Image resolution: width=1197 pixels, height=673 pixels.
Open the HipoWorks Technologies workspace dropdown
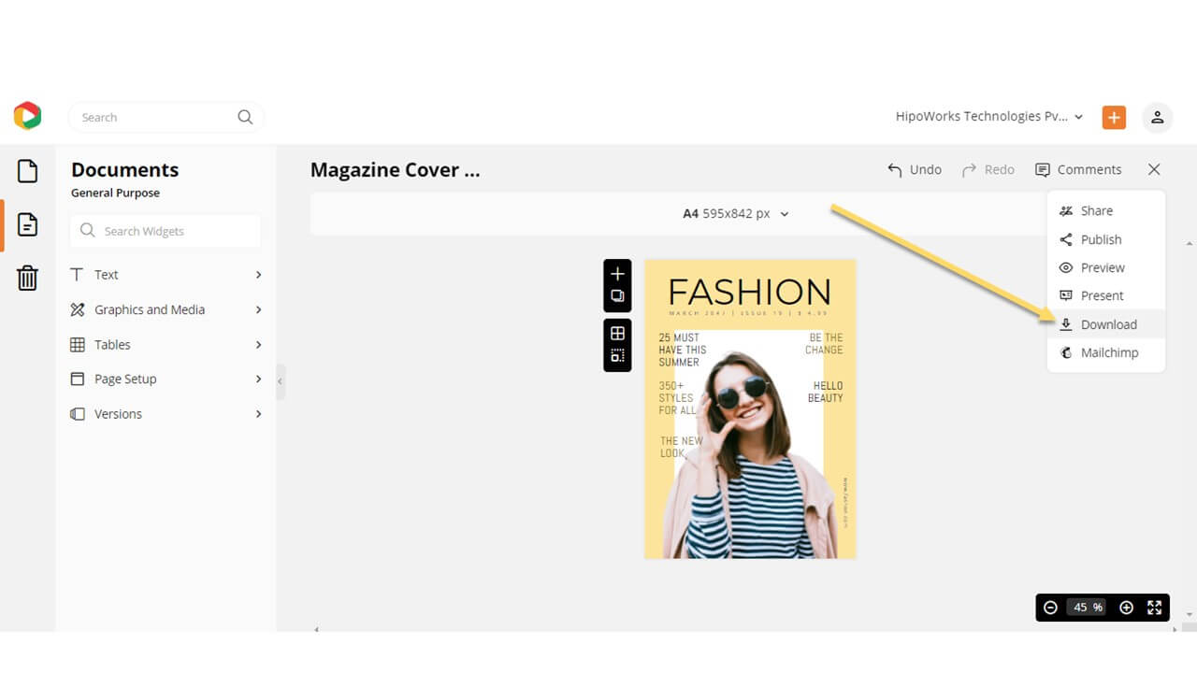pos(985,116)
